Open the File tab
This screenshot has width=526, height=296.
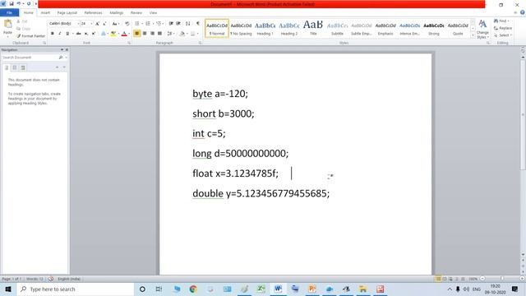9,13
